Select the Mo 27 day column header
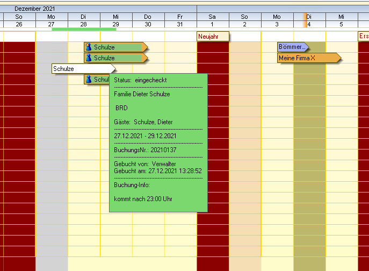369x271 pixels. point(52,20)
